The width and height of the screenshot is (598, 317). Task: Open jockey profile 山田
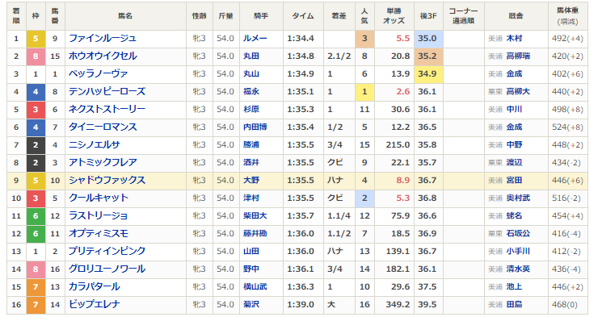click(x=251, y=251)
